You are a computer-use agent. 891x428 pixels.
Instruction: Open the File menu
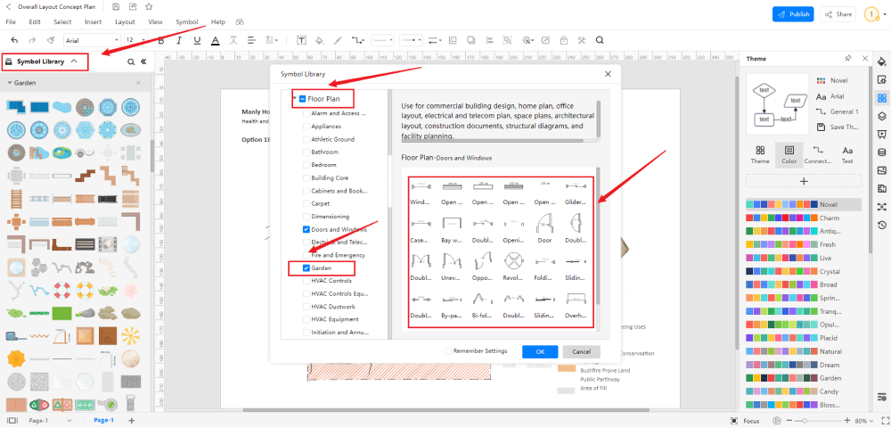tap(11, 22)
